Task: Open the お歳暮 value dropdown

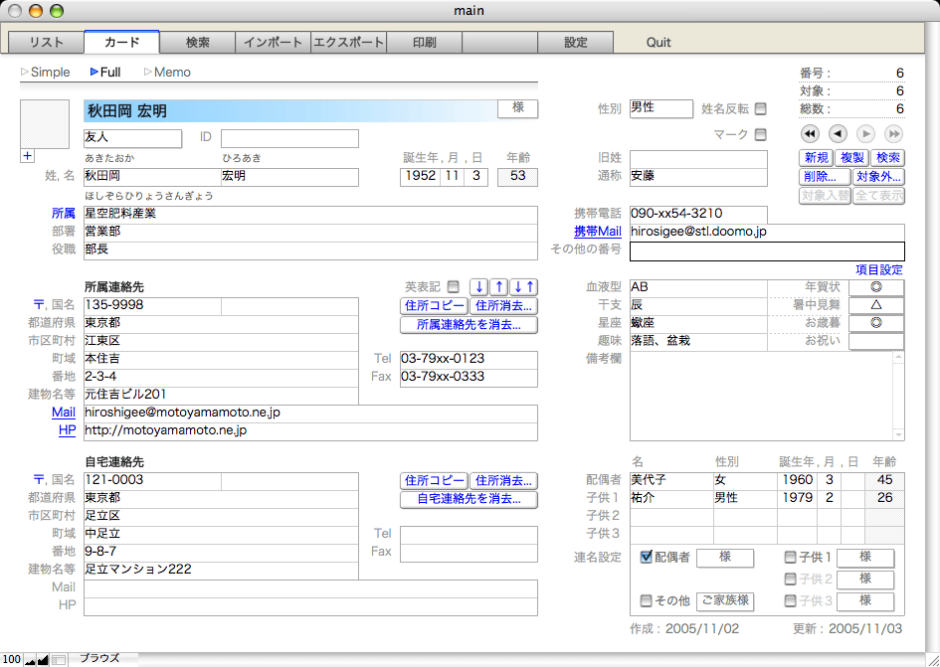Action: 876,324
